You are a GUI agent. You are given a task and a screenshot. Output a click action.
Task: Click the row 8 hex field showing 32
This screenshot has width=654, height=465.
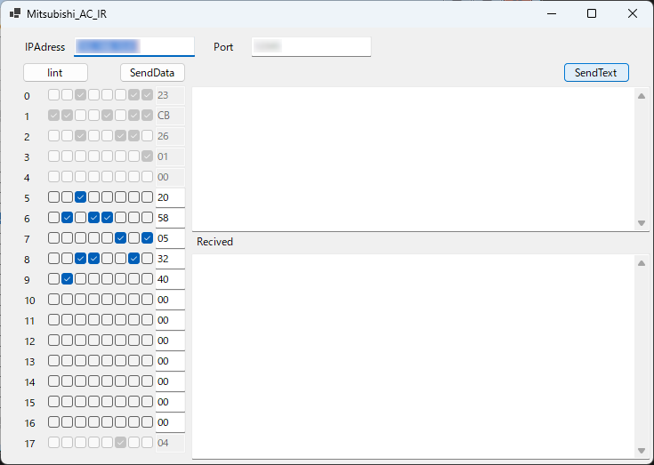[170, 259]
